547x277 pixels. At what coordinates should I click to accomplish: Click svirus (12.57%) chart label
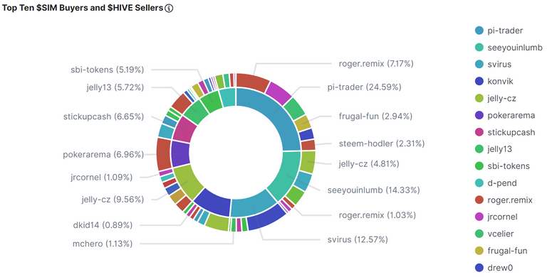(358, 239)
